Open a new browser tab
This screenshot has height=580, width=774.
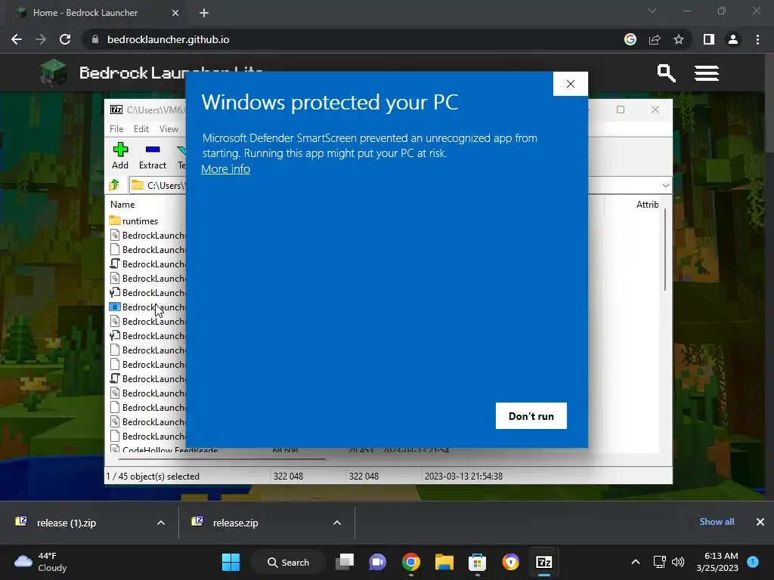pos(204,13)
